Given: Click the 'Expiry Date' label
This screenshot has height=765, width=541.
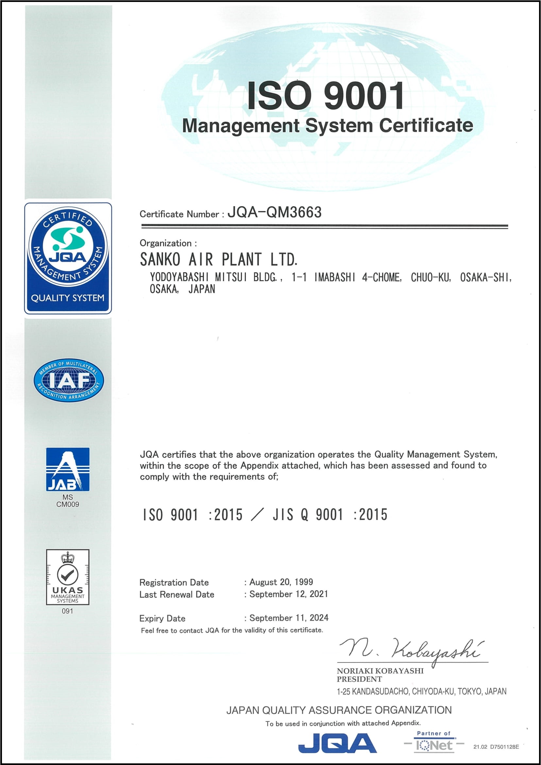Looking at the screenshot, I should click(162, 619).
